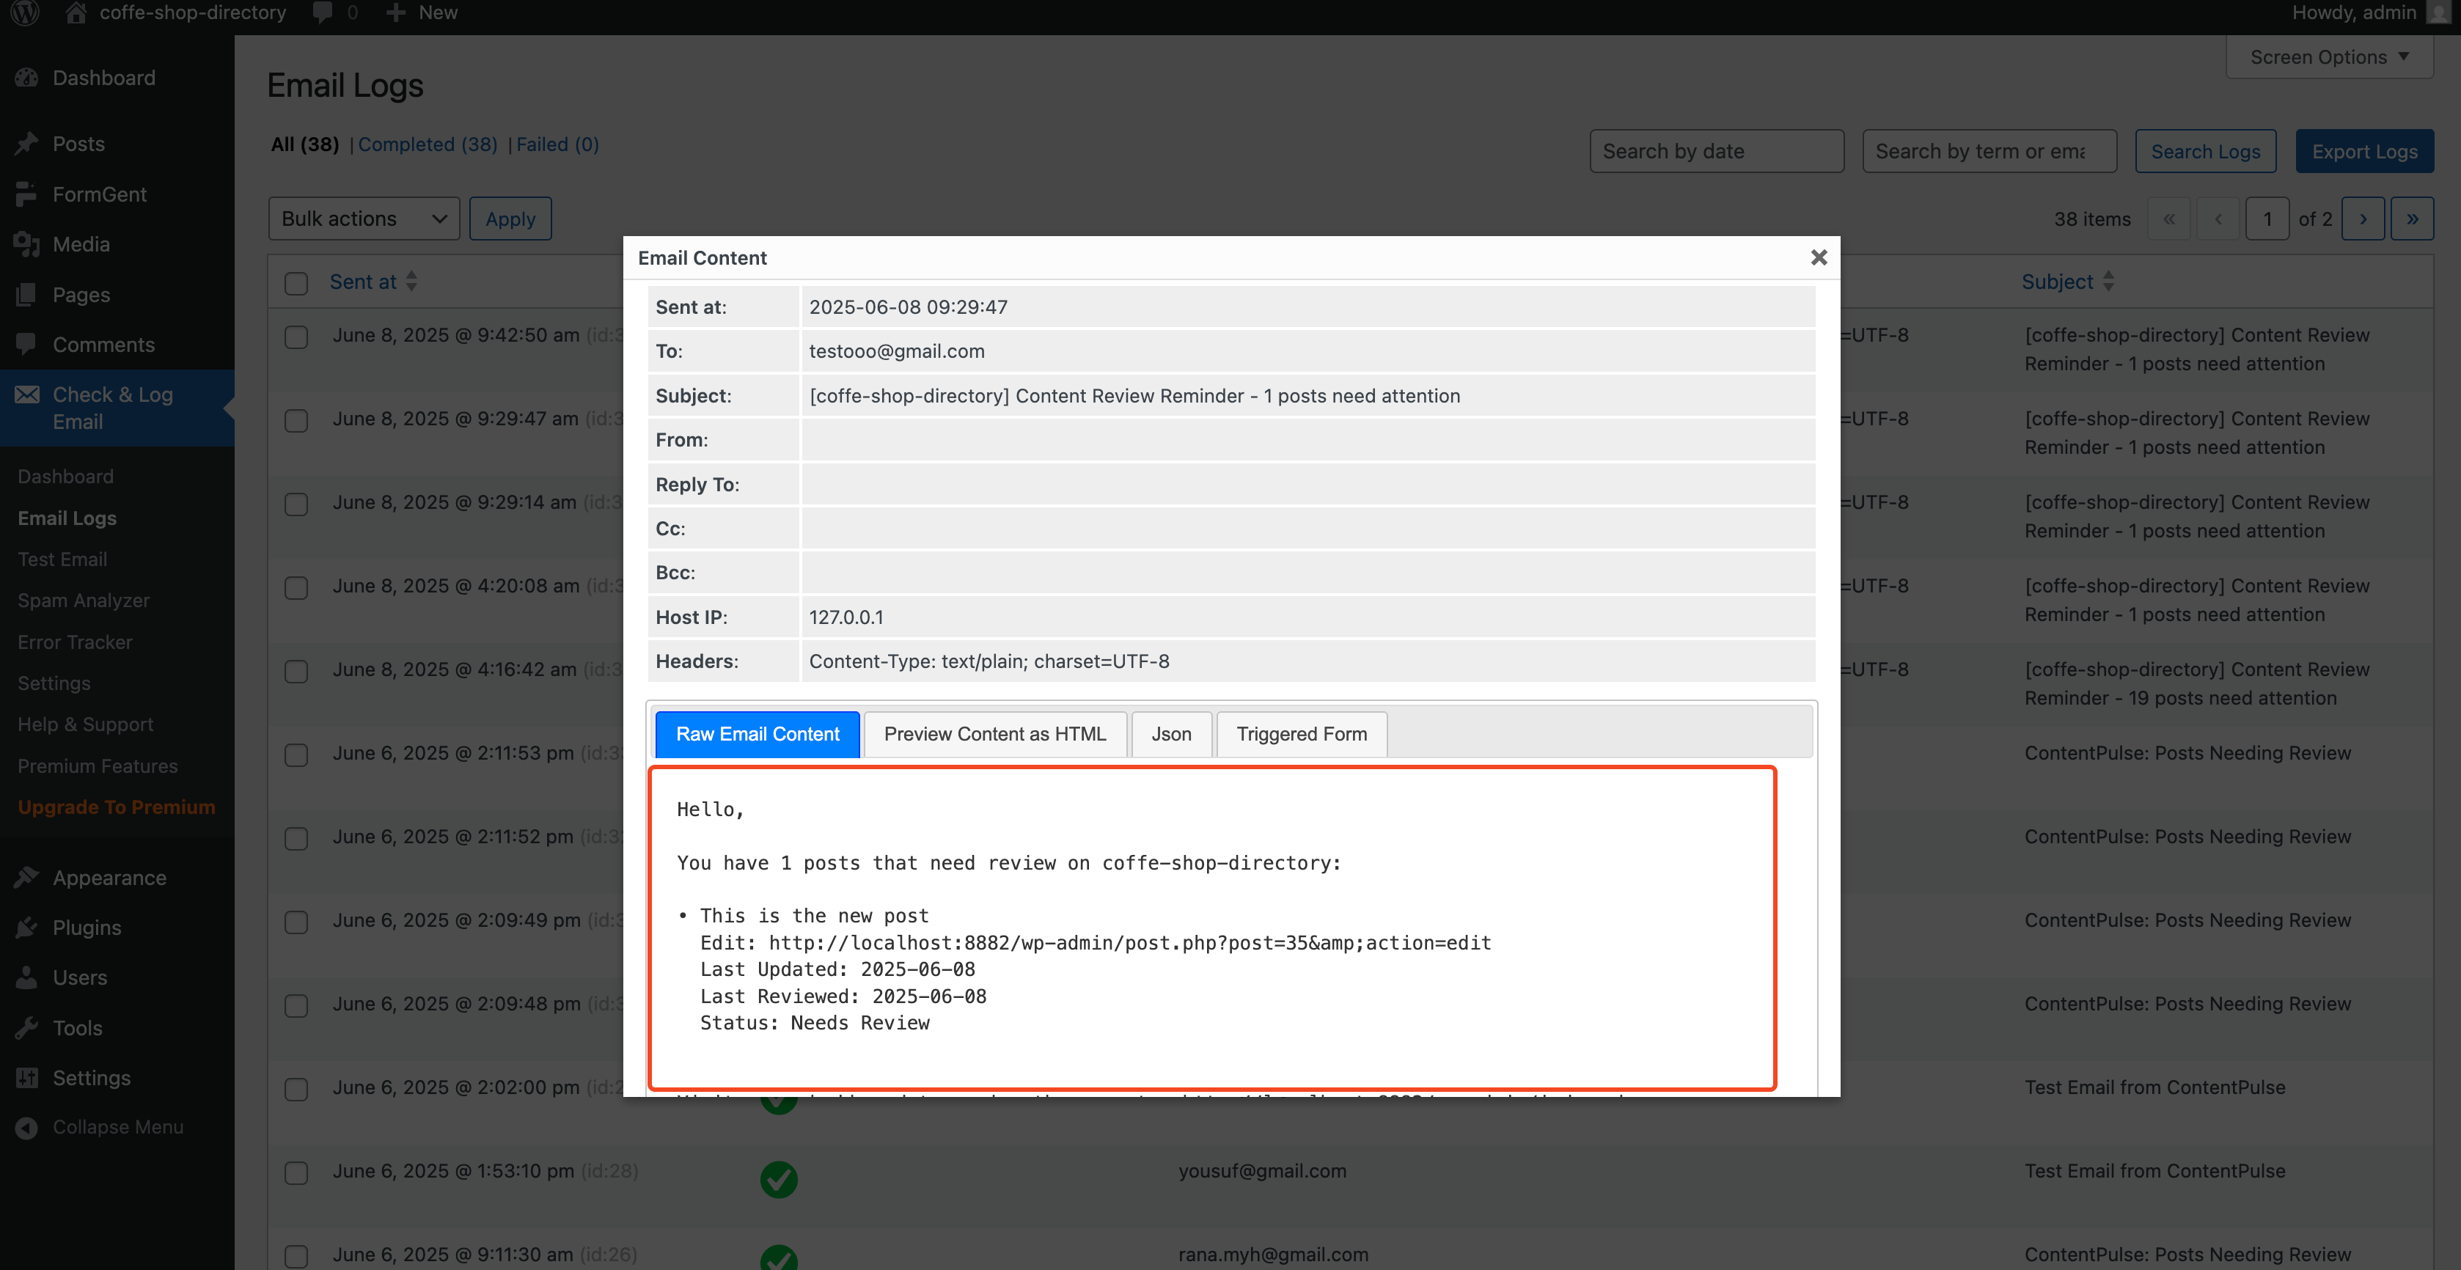Click the Comments sidebar icon
The height and width of the screenshot is (1270, 2461).
coord(26,344)
